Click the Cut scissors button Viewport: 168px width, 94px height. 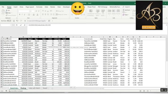8,10
